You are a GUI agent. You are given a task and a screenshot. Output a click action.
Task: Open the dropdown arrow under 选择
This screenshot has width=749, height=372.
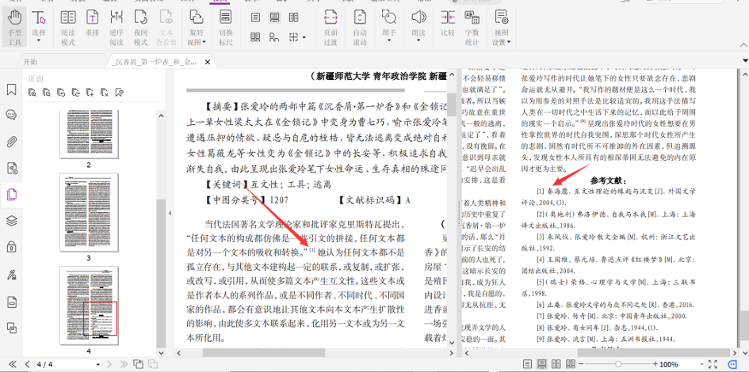[x=39, y=41]
